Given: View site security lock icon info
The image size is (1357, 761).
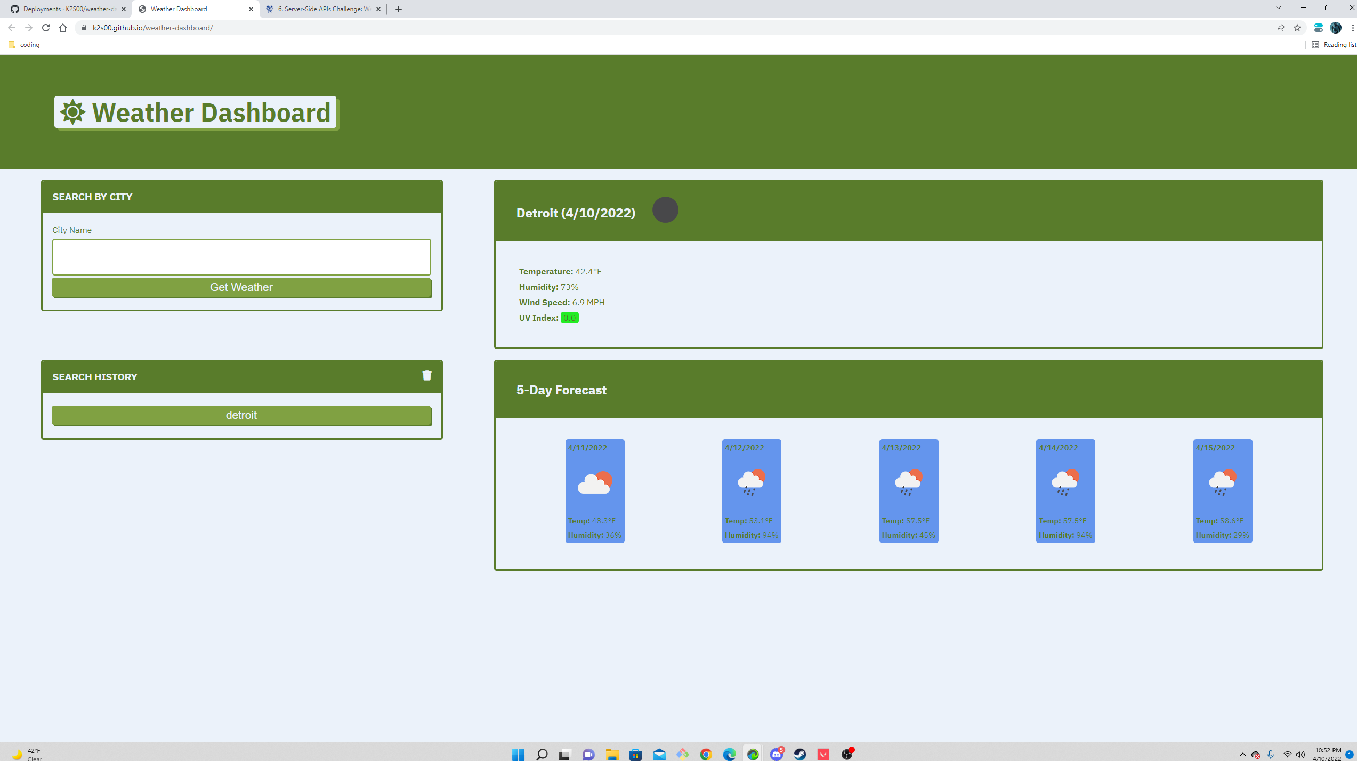Looking at the screenshot, I should [x=84, y=28].
